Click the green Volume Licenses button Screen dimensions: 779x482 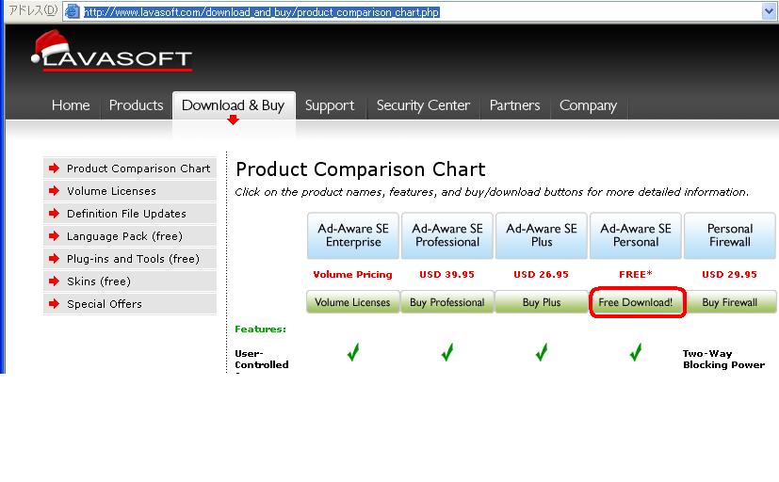tap(352, 302)
